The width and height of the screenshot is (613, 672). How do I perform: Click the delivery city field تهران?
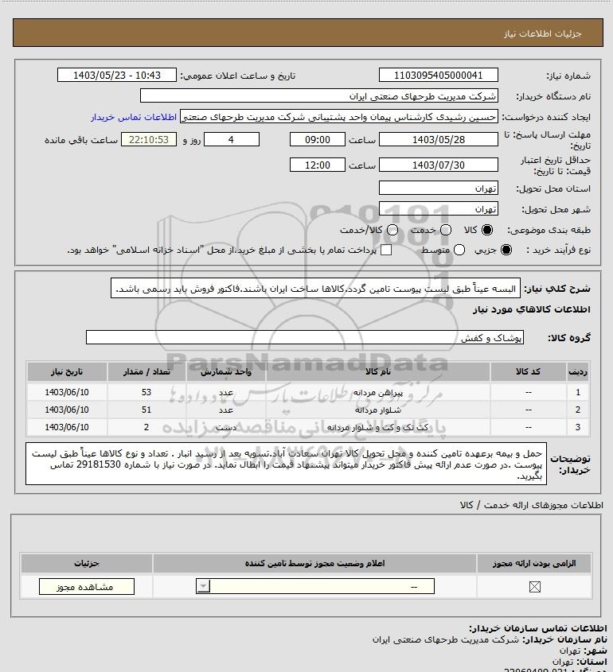[439, 208]
